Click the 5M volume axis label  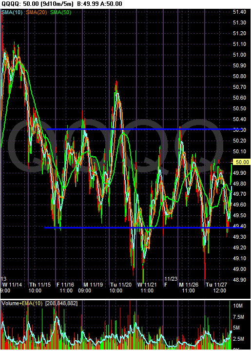point(236,328)
